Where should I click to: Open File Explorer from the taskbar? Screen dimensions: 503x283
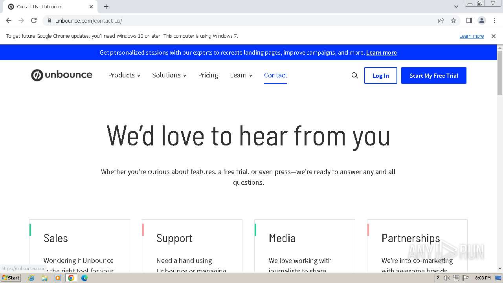pyautogui.click(x=44, y=278)
